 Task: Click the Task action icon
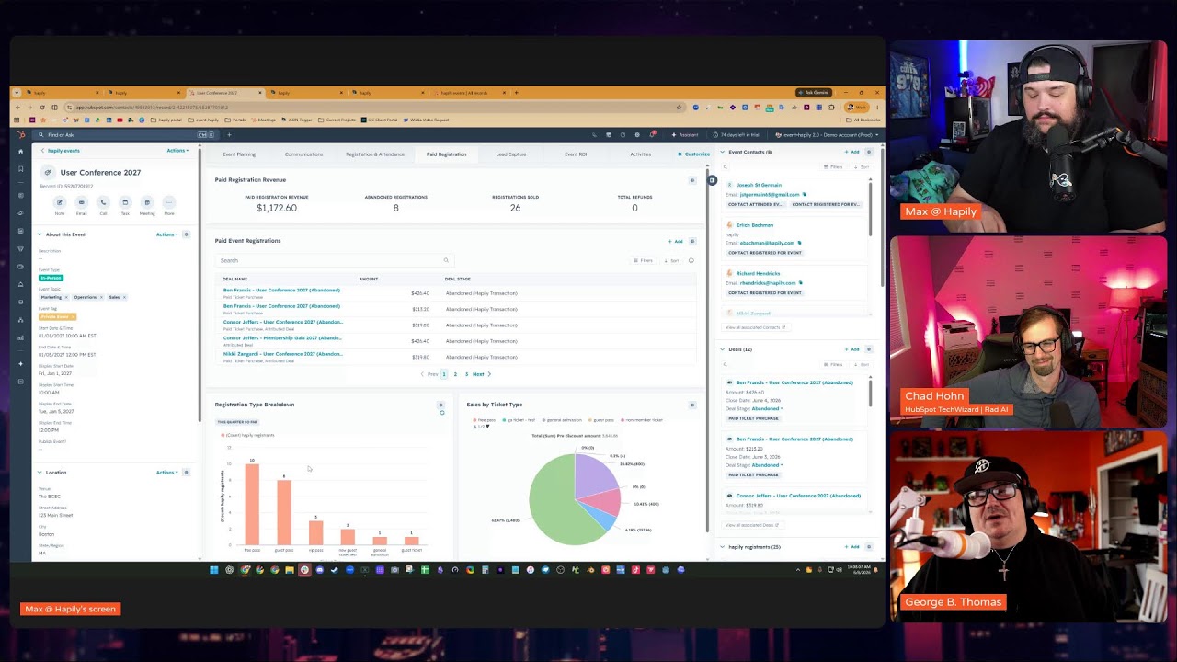point(125,202)
